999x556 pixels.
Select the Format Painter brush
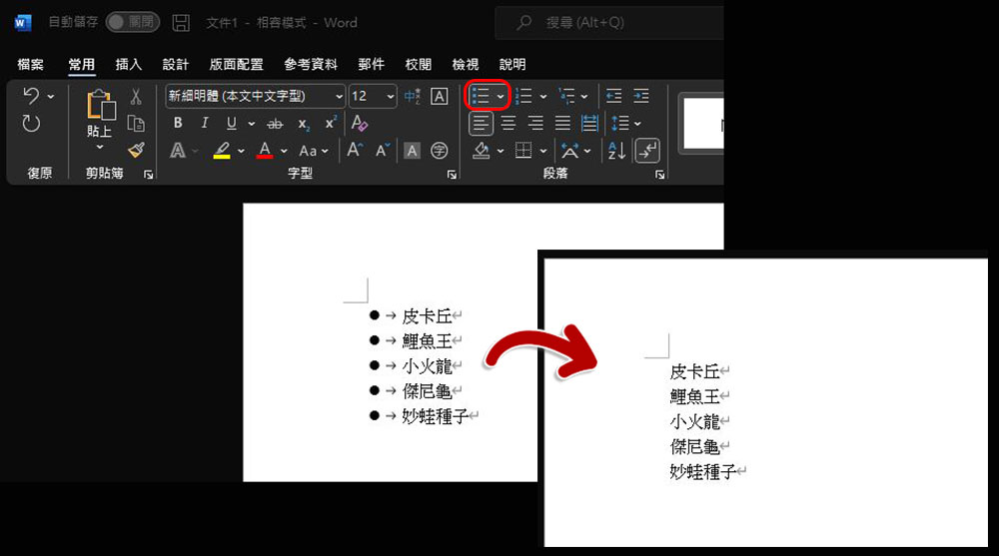pos(136,151)
